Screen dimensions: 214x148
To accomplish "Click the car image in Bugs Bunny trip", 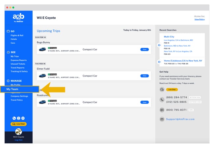I will pyautogui.click(x=42, y=50).
